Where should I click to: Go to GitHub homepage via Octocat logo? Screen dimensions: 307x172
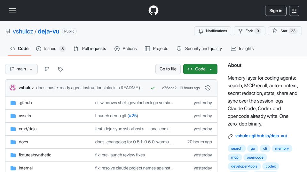click(153, 10)
